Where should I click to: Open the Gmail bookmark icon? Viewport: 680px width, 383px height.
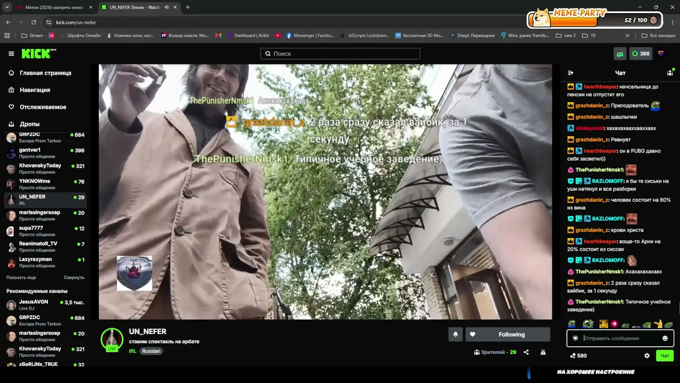point(218,36)
